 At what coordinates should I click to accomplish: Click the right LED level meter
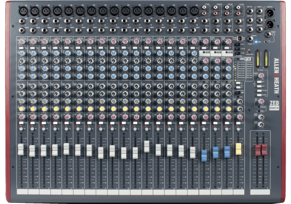tap(266, 58)
